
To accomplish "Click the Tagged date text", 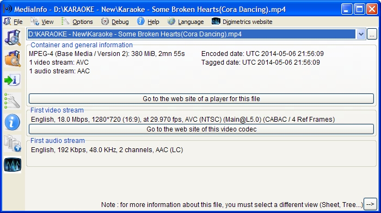I will [261, 62].
